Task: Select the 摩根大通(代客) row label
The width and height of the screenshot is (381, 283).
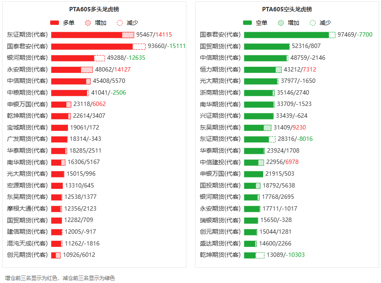Action: [x=27, y=208]
